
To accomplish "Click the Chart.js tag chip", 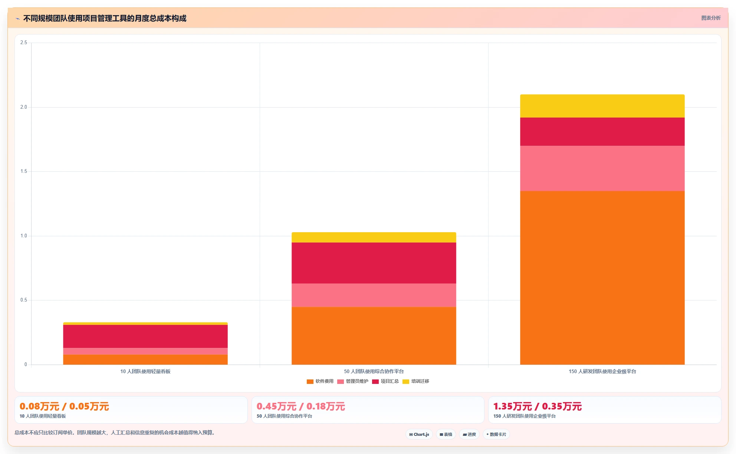I will pos(419,434).
